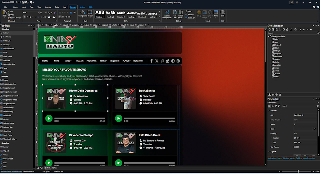The image size is (320, 174).
Task: Expand the Styles gallery more arrow
Action: [x=160, y=17]
